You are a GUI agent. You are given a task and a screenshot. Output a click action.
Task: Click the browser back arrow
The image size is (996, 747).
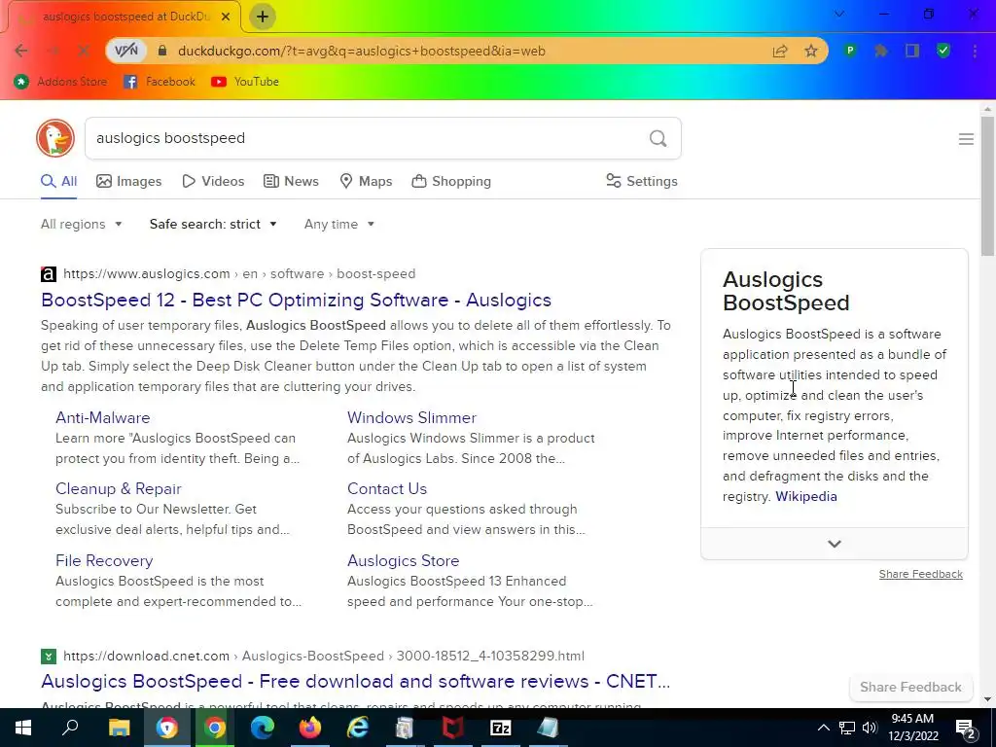21,51
